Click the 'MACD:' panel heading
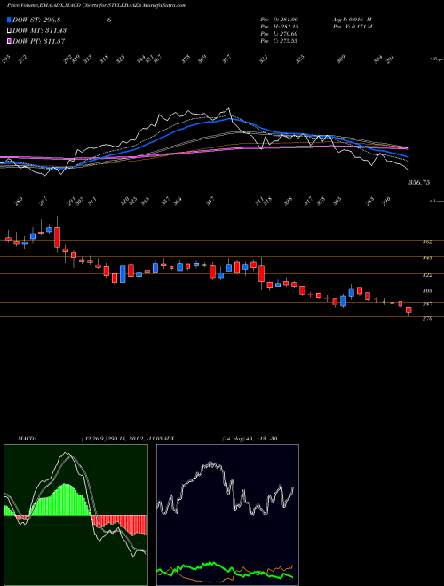 coord(26,438)
